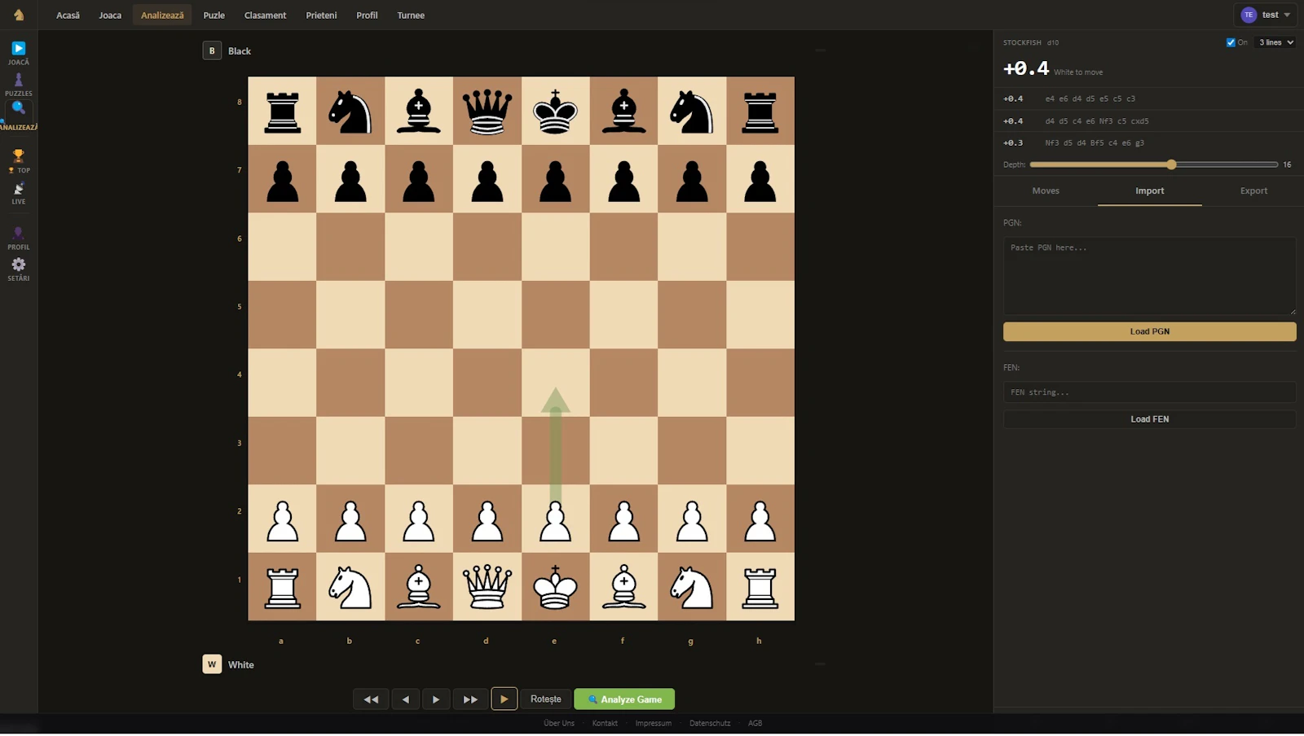
Task: Click the Load PGN button
Action: click(x=1150, y=331)
